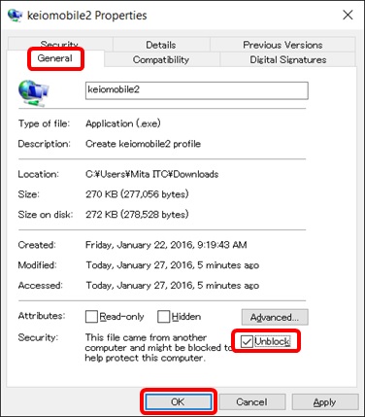The height and width of the screenshot is (417, 365).
Task: Open the Previous Versions tab
Action: 282,45
